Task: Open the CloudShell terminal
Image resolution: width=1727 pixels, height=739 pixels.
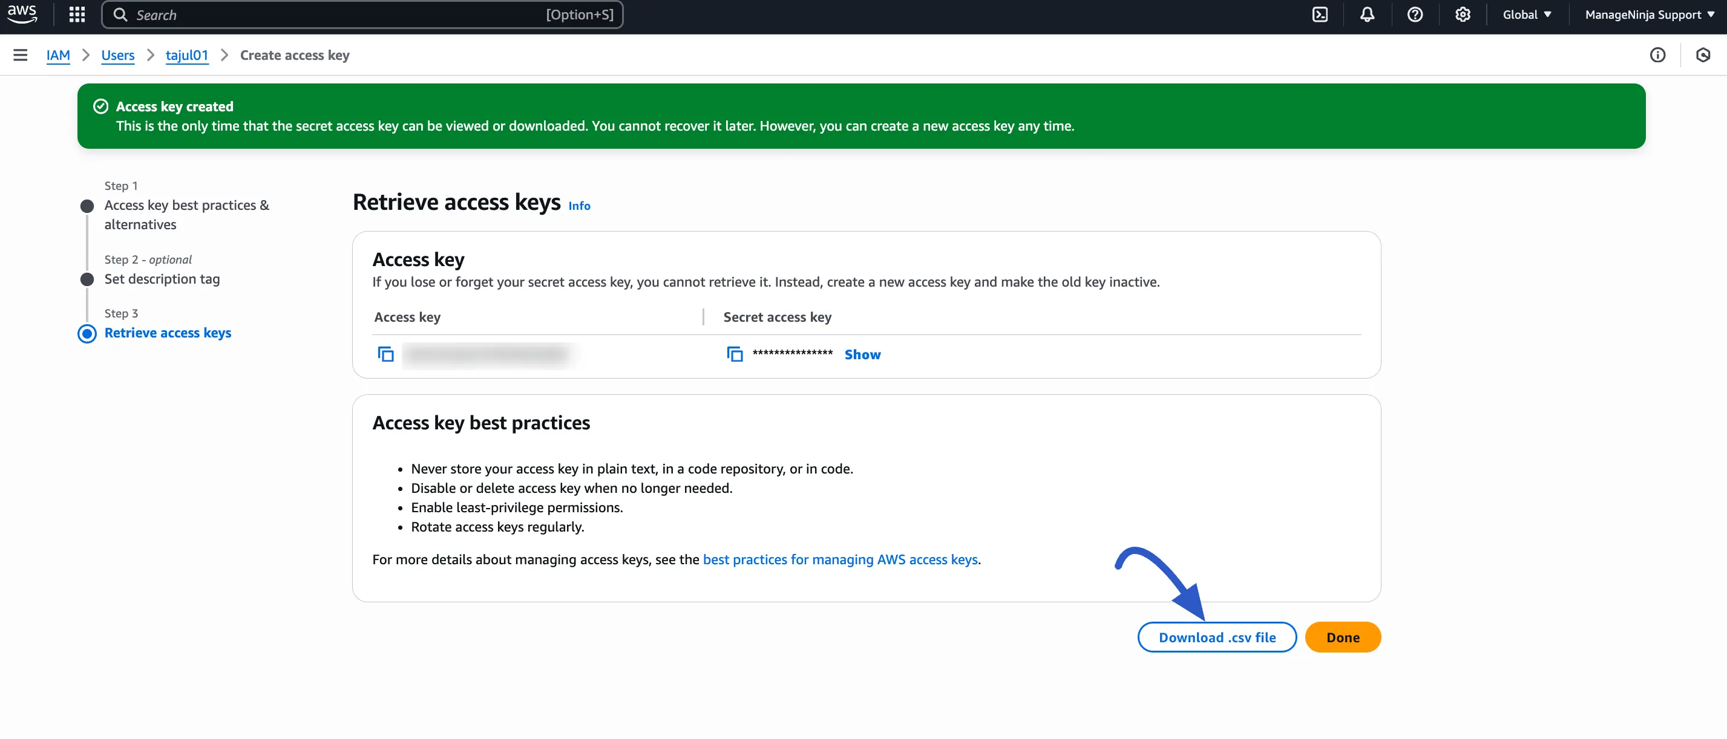Action: [x=1319, y=14]
